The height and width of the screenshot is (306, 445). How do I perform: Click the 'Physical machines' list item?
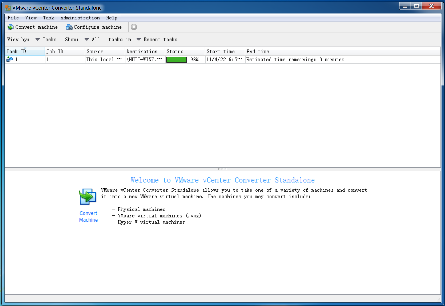[x=141, y=209]
